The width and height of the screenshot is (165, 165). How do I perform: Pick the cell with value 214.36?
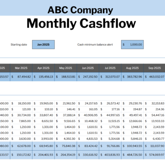click(154, 109)
